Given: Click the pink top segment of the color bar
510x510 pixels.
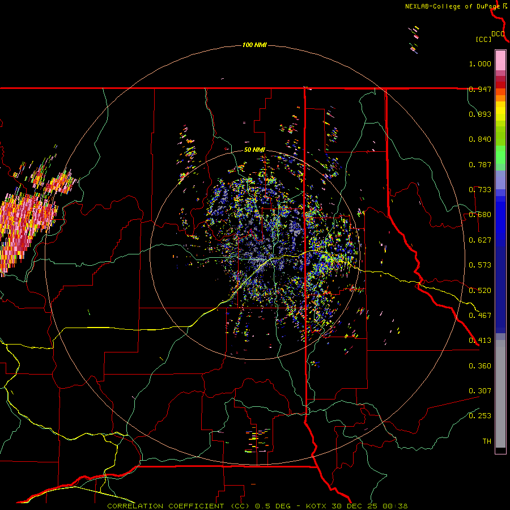Looking at the screenshot, I should pyautogui.click(x=500, y=60).
